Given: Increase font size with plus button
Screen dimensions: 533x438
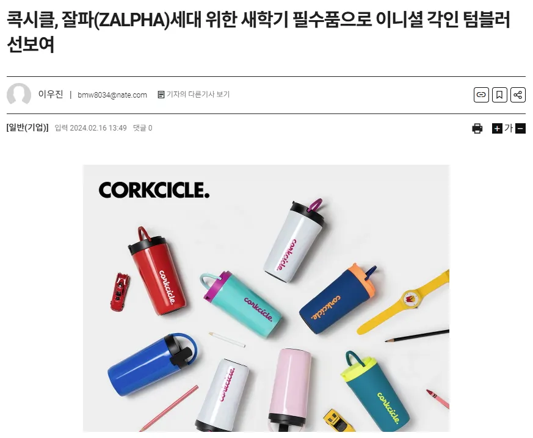Looking at the screenshot, I should click(497, 129).
